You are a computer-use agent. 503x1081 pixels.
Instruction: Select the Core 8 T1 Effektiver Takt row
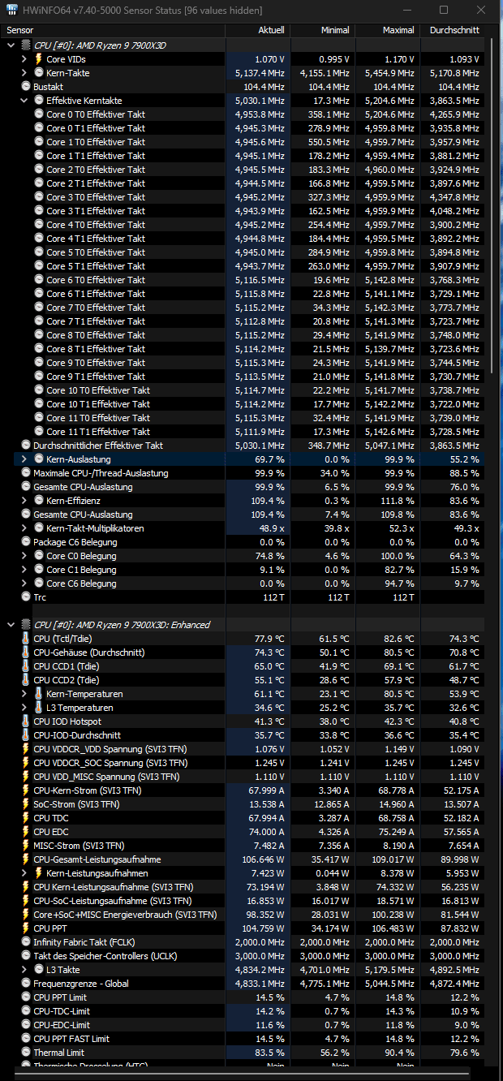[x=243, y=349]
